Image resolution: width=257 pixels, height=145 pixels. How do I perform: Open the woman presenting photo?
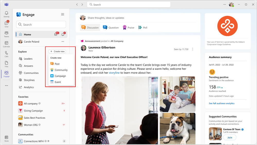coord(120,110)
